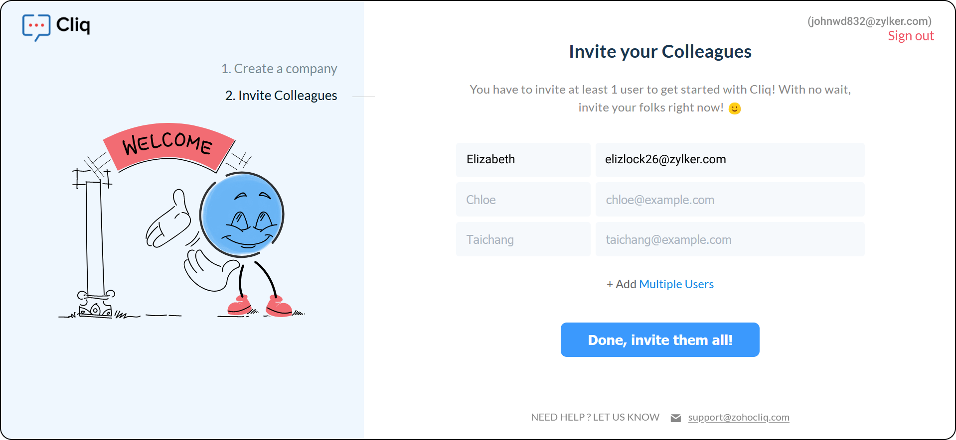Click the taichang@example.com email field
This screenshot has width=956, height=440.
pos(729,239)
